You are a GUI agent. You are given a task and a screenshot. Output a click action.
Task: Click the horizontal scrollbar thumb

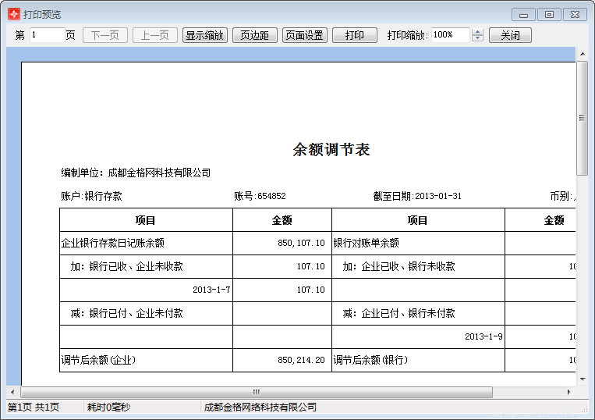tap(256, 392)
